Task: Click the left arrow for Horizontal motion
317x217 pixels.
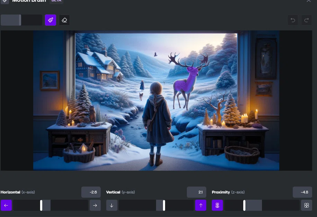Action: pos(6,205)
